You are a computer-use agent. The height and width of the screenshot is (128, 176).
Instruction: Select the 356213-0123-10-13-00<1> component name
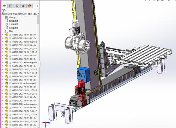pyautogui.click(x=23, y=125)
